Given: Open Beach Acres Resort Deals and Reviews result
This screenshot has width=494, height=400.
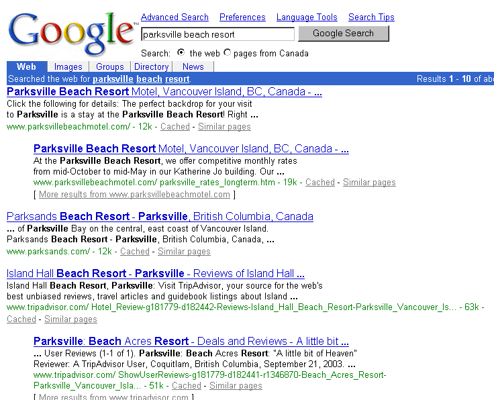Looking at the screenshot, I should point(191,342).
